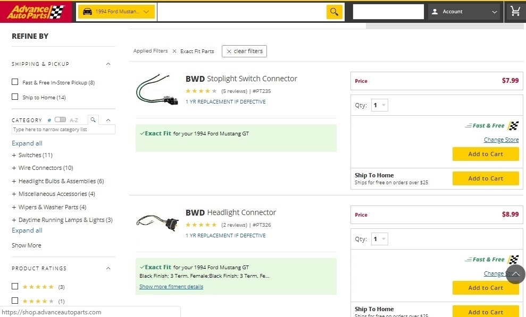Click the Stoplight Switch Connector product image
Screen dimensions: 526x317
click(157, 89)
